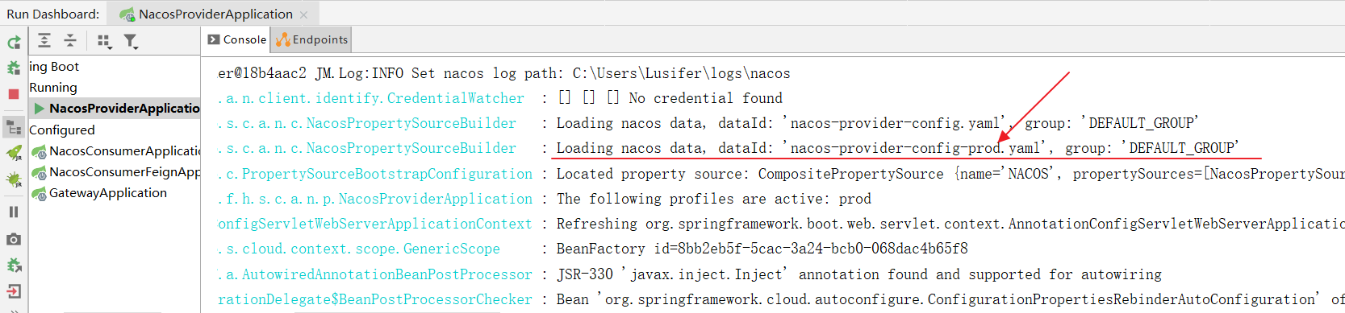Switch to the Endpoints tab
This screenshot has width=1345, height=313.
point(312,39)
